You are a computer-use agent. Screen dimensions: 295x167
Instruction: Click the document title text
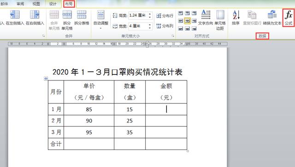click(x=118, y=72)
